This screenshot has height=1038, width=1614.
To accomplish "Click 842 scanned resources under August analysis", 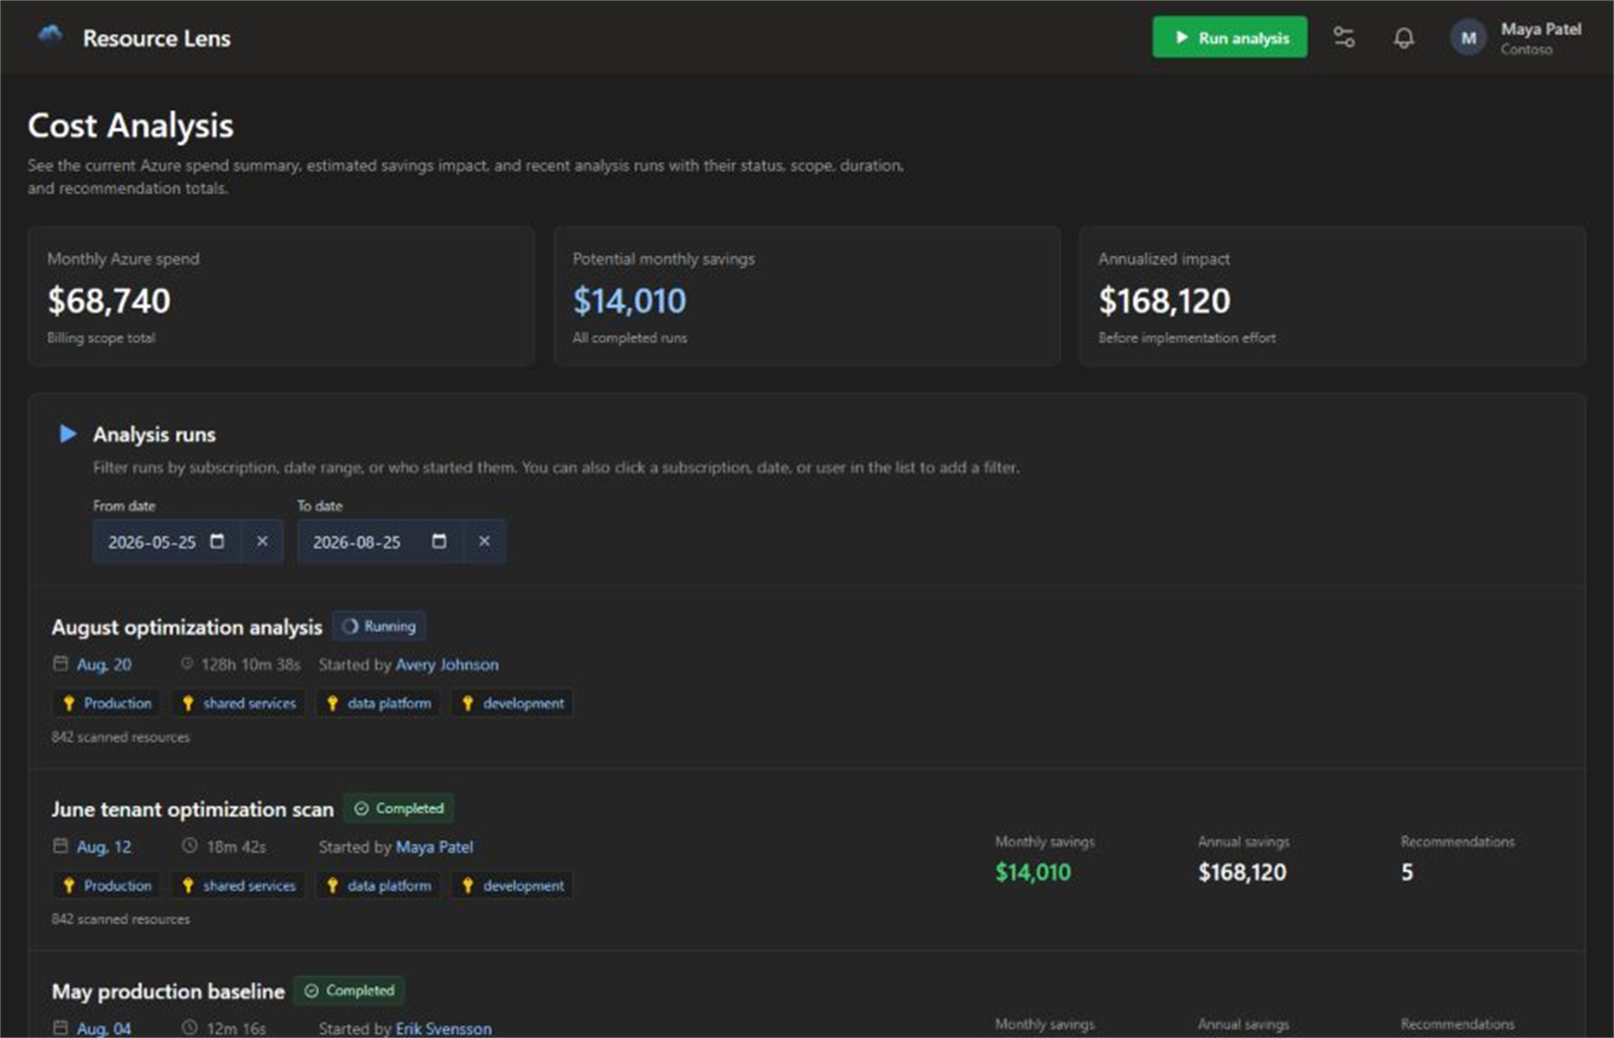I will [x=120, y=737].
